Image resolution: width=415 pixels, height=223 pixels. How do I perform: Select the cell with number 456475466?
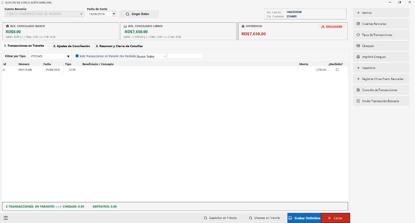[30, 70]
